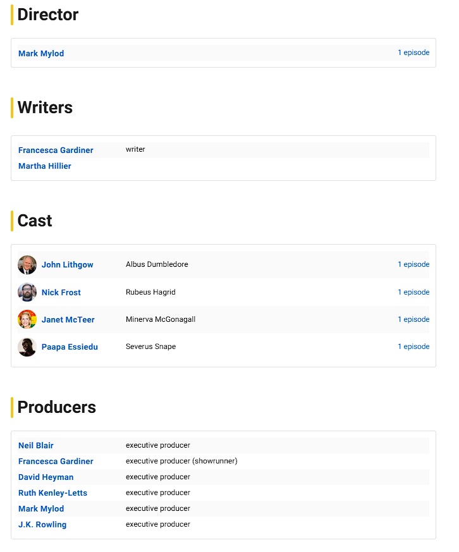Show John Lithgow's 1 episode link
Image resolution: width=459 pixels, height=552 pixels.
click(413, 264)
